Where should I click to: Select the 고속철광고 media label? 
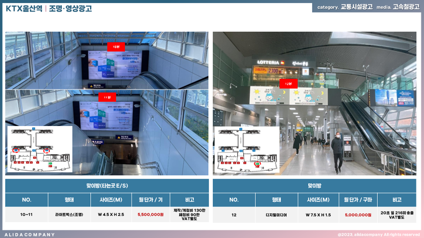click(x=406, y=7)
